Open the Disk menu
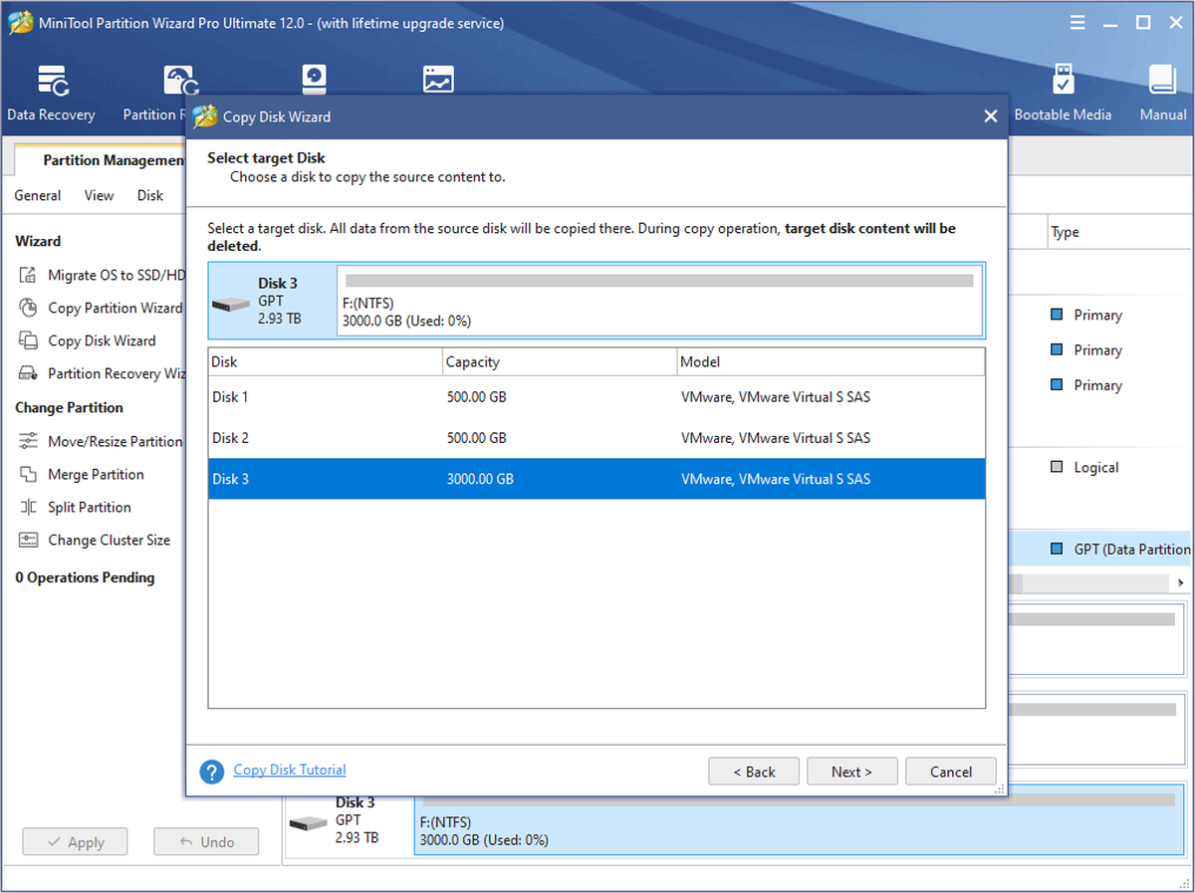The width and height of the screenshot is (1195, 893). coord(150,195)
